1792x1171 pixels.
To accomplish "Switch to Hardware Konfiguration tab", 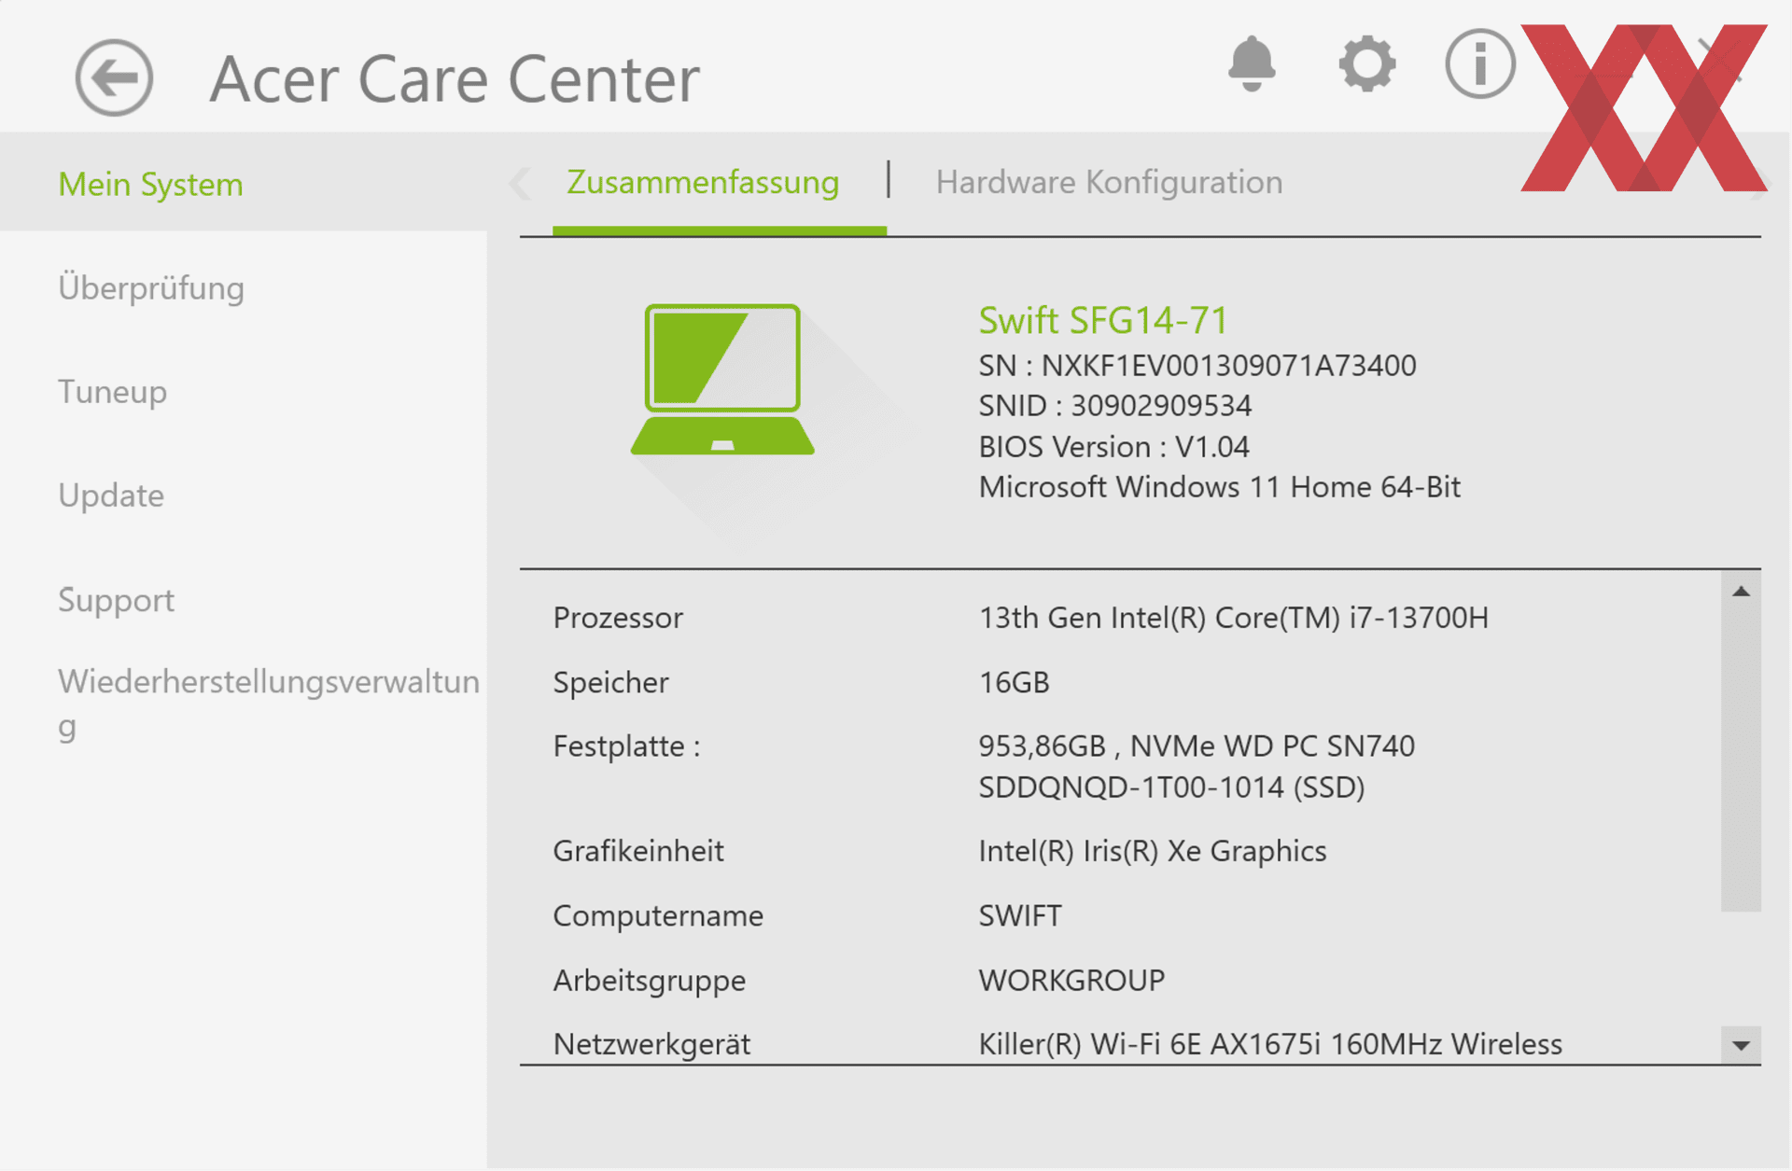I will pos(1109,182).
